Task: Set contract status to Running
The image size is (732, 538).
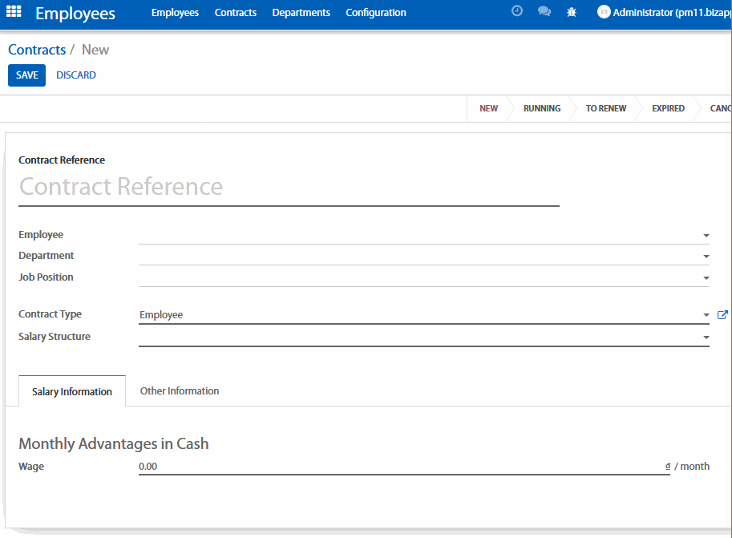Action: 542,108
